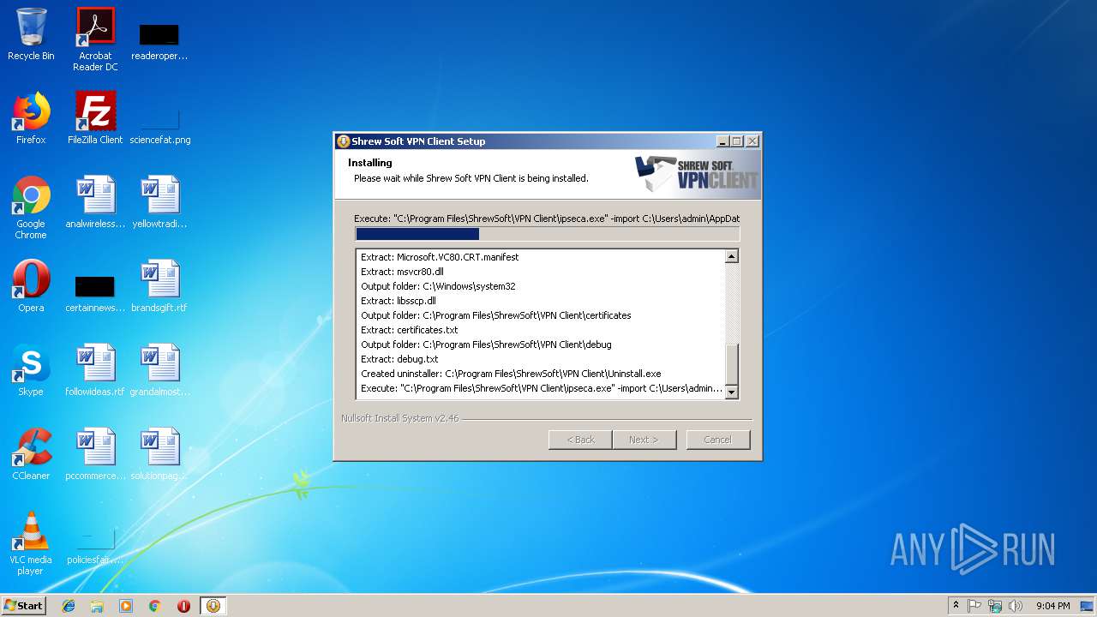The width and height of the screenshot is (1097, 617).
Task: Select log line 'Output folder: C:\Windows\system32'
Action: coord(438,286)
